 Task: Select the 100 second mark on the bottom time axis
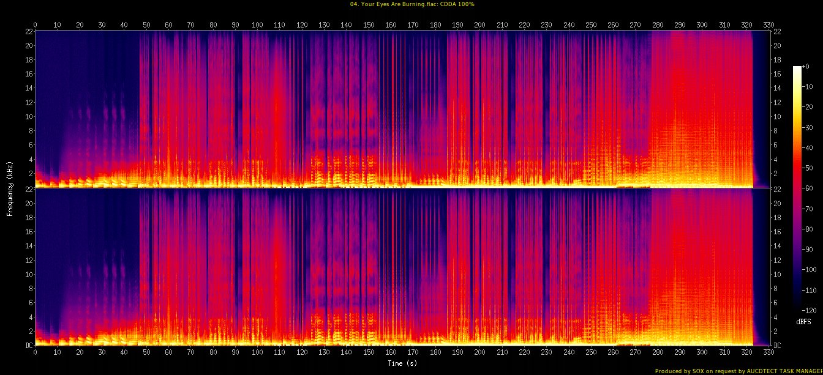(x=257, y=353)
